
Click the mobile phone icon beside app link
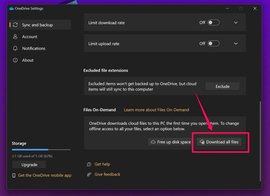coord(14,175)
